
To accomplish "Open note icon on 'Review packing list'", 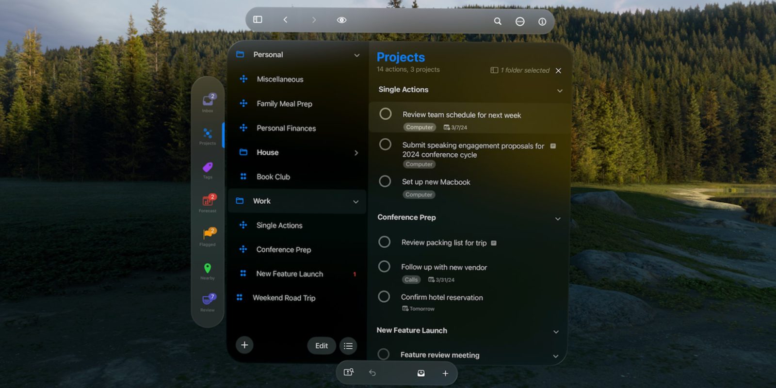I will (494, 243).
